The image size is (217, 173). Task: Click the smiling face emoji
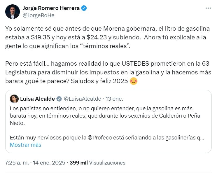click(x=134, y=81)
